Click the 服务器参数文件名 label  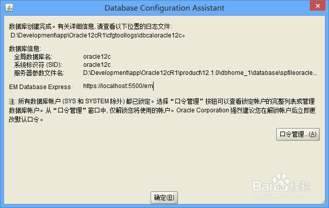click(x=39, y=73)
